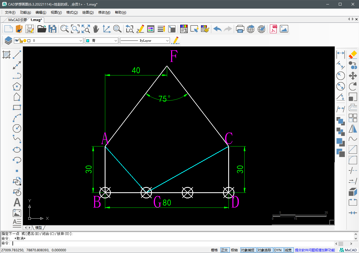359x253 pixels.
Task: Select the Rectangle drawing tool
Action: coord(17,107)
